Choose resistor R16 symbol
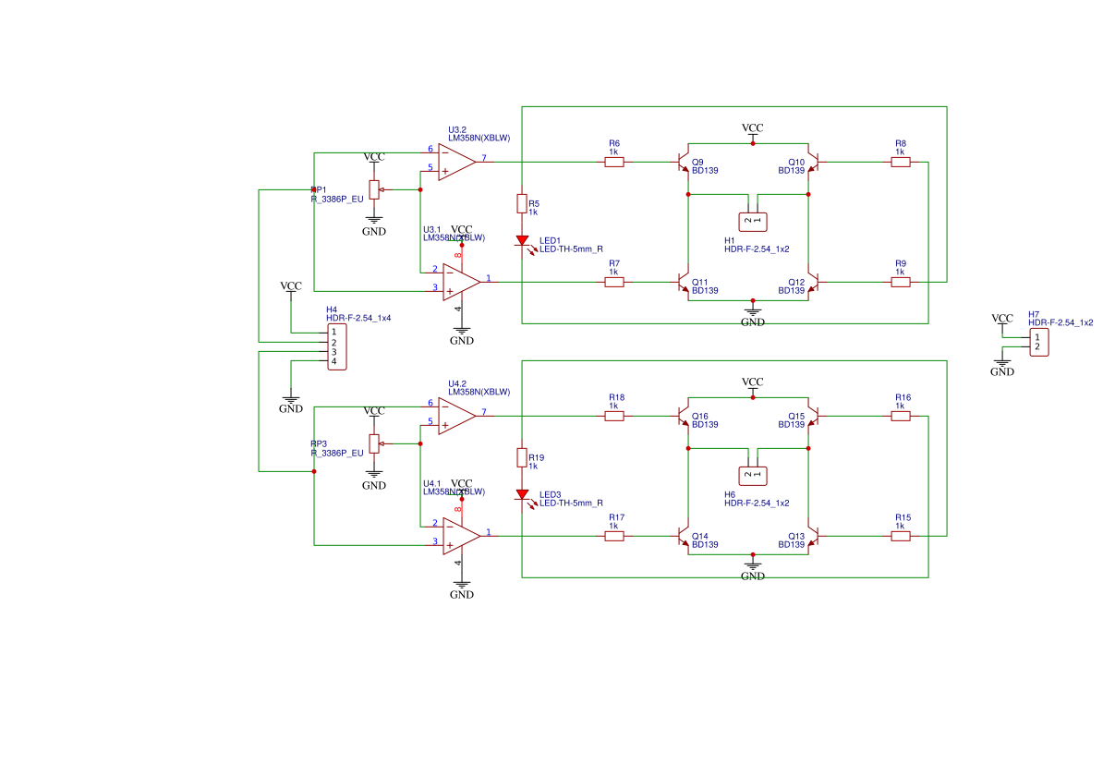 coord(901,417)
